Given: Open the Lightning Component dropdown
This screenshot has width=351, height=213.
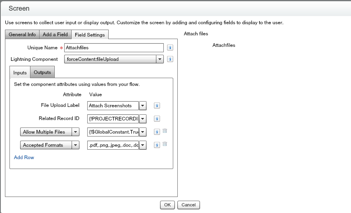Looking at the screenshot, I should click(160, 59).
